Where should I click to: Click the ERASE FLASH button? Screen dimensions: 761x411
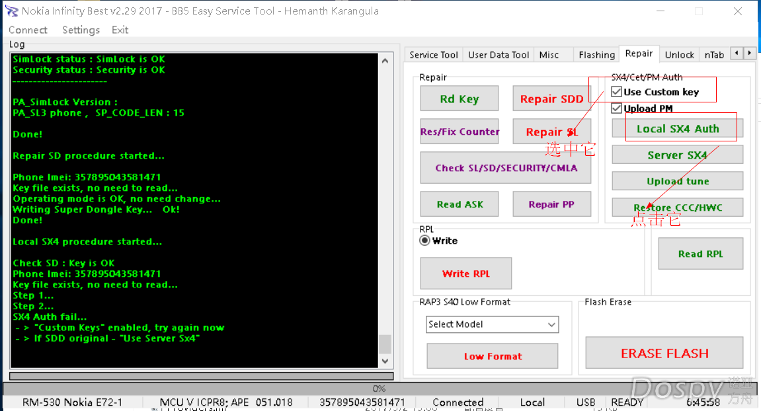664,353
